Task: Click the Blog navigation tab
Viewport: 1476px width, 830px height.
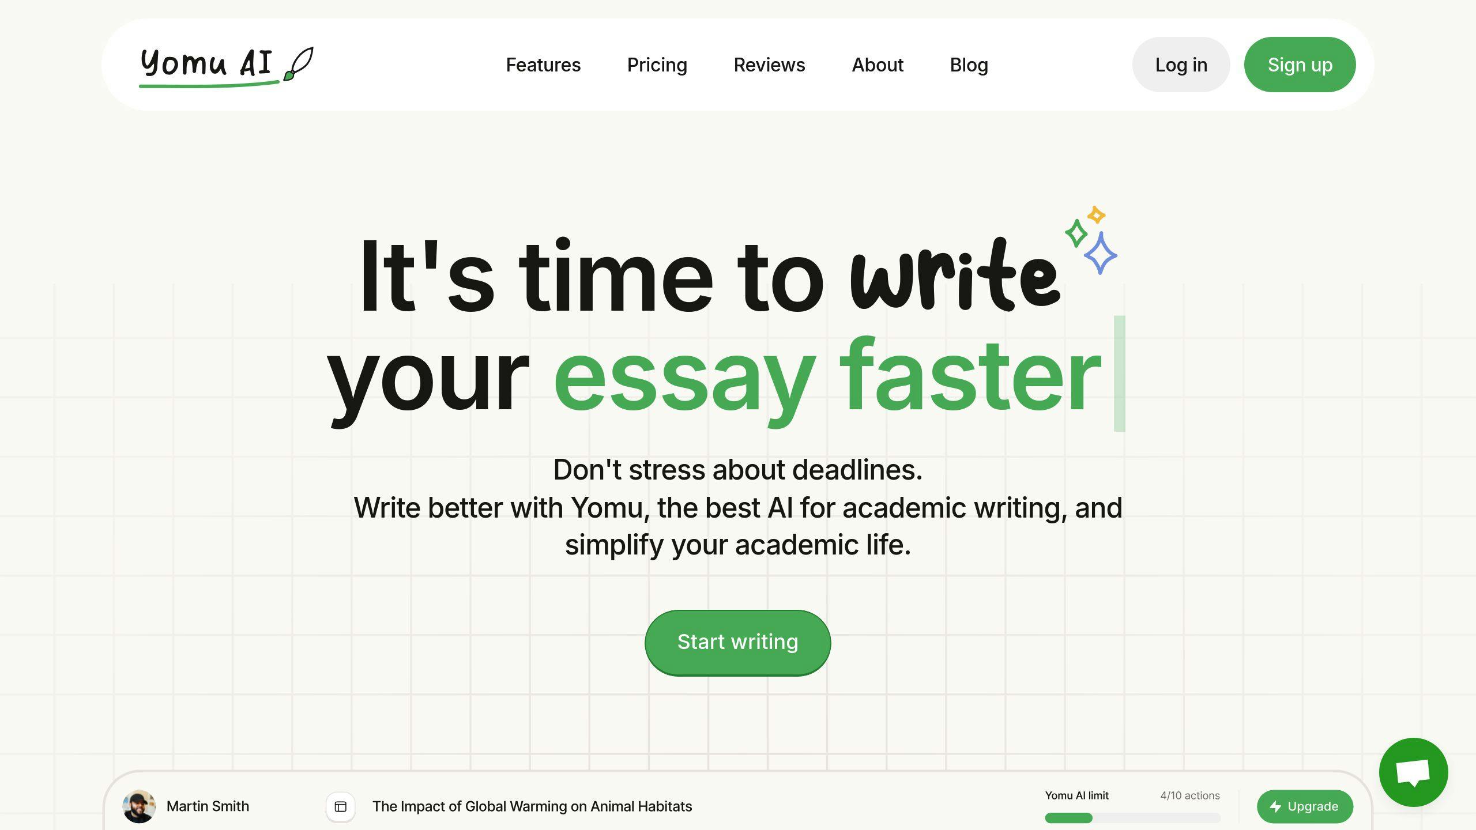Action: (x=969, y=64)
